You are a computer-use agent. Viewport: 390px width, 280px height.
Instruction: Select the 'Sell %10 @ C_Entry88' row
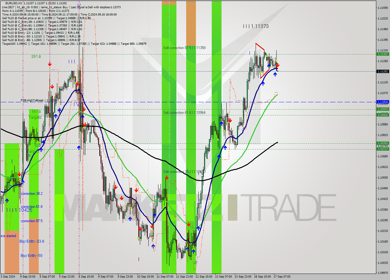[x=42, y=29]
